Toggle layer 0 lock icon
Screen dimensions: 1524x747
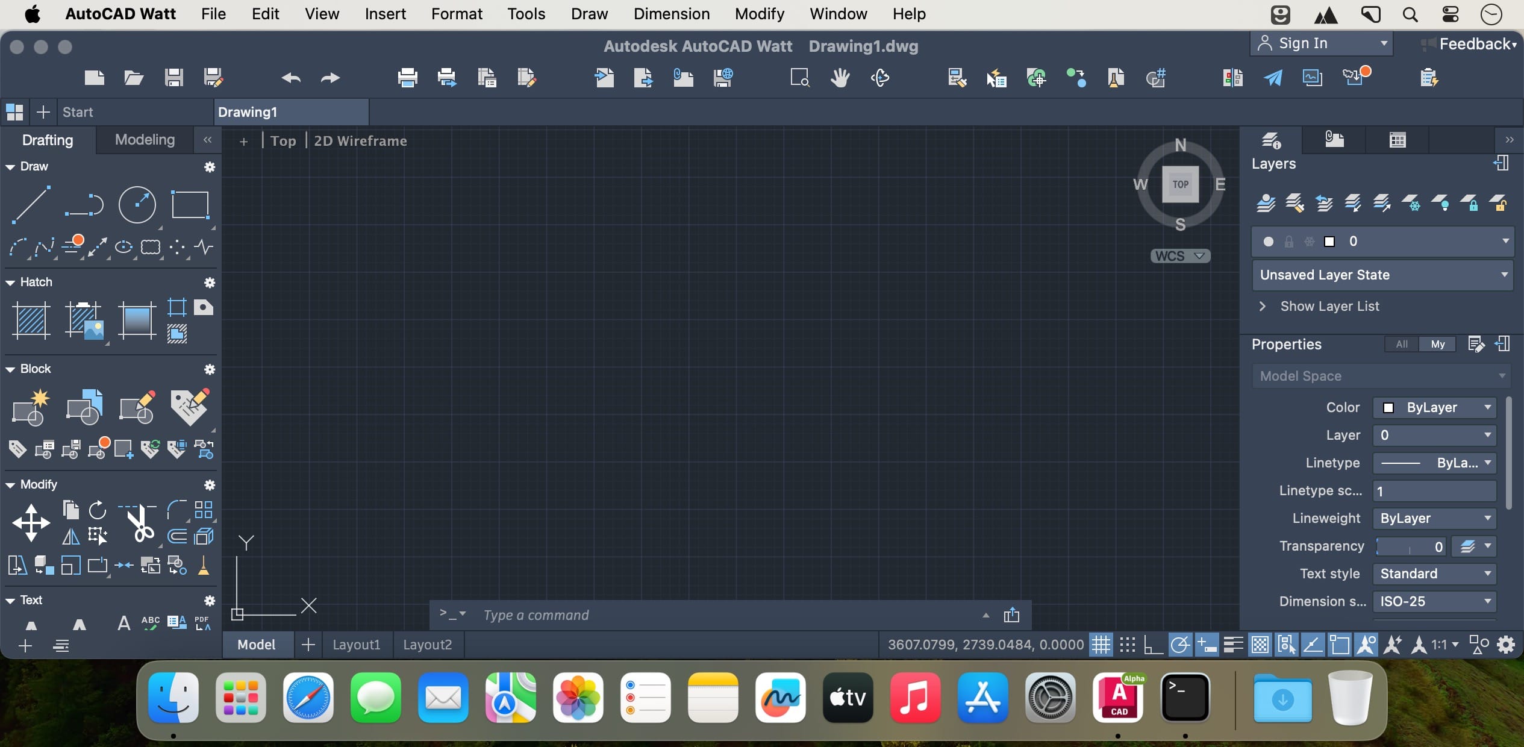click(x=1289, y=242)
